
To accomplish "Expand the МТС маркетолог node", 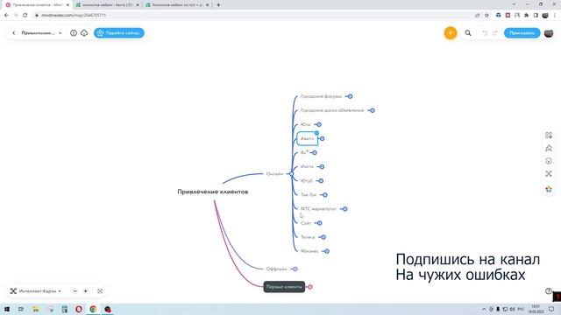I will (x=344, y=209).
